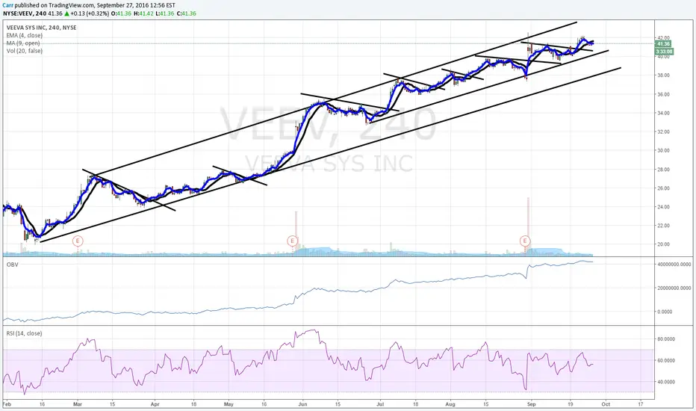Click the Oct label on the time axis
Screen dimensions: 696x411
606,404
